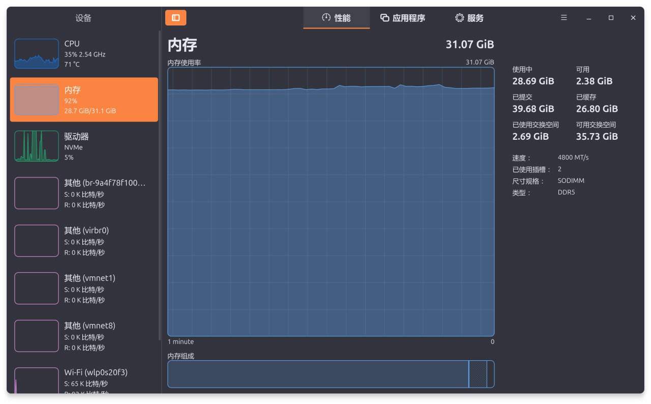Image resolution: width=651 pixels, height=404 pixels.
Task: Switch to the 服务 tab
Action: (x=469, y=18)
